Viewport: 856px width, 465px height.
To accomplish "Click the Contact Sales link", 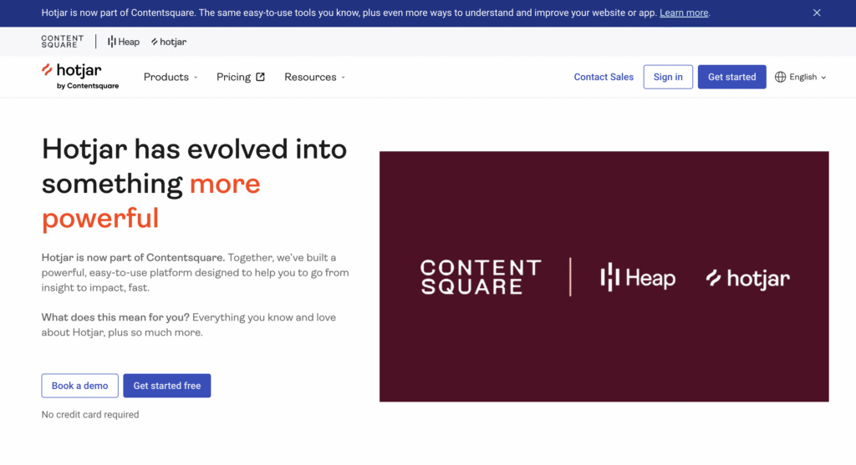I will [604, 77].
